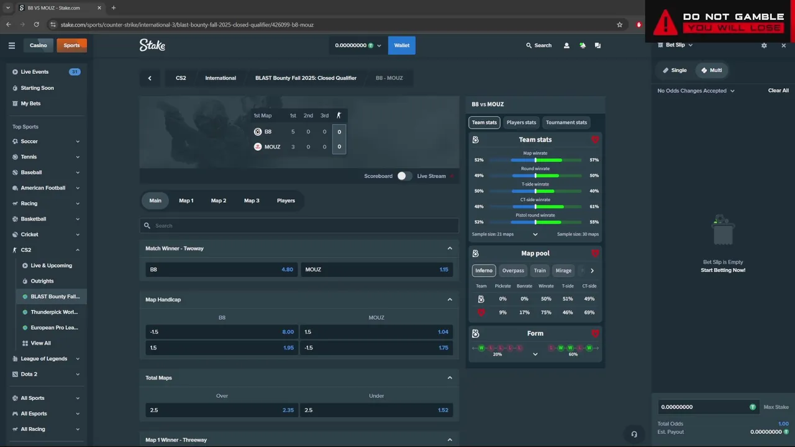
Task: Collapse the CS2 sidebar group
Action: [78, 250]
